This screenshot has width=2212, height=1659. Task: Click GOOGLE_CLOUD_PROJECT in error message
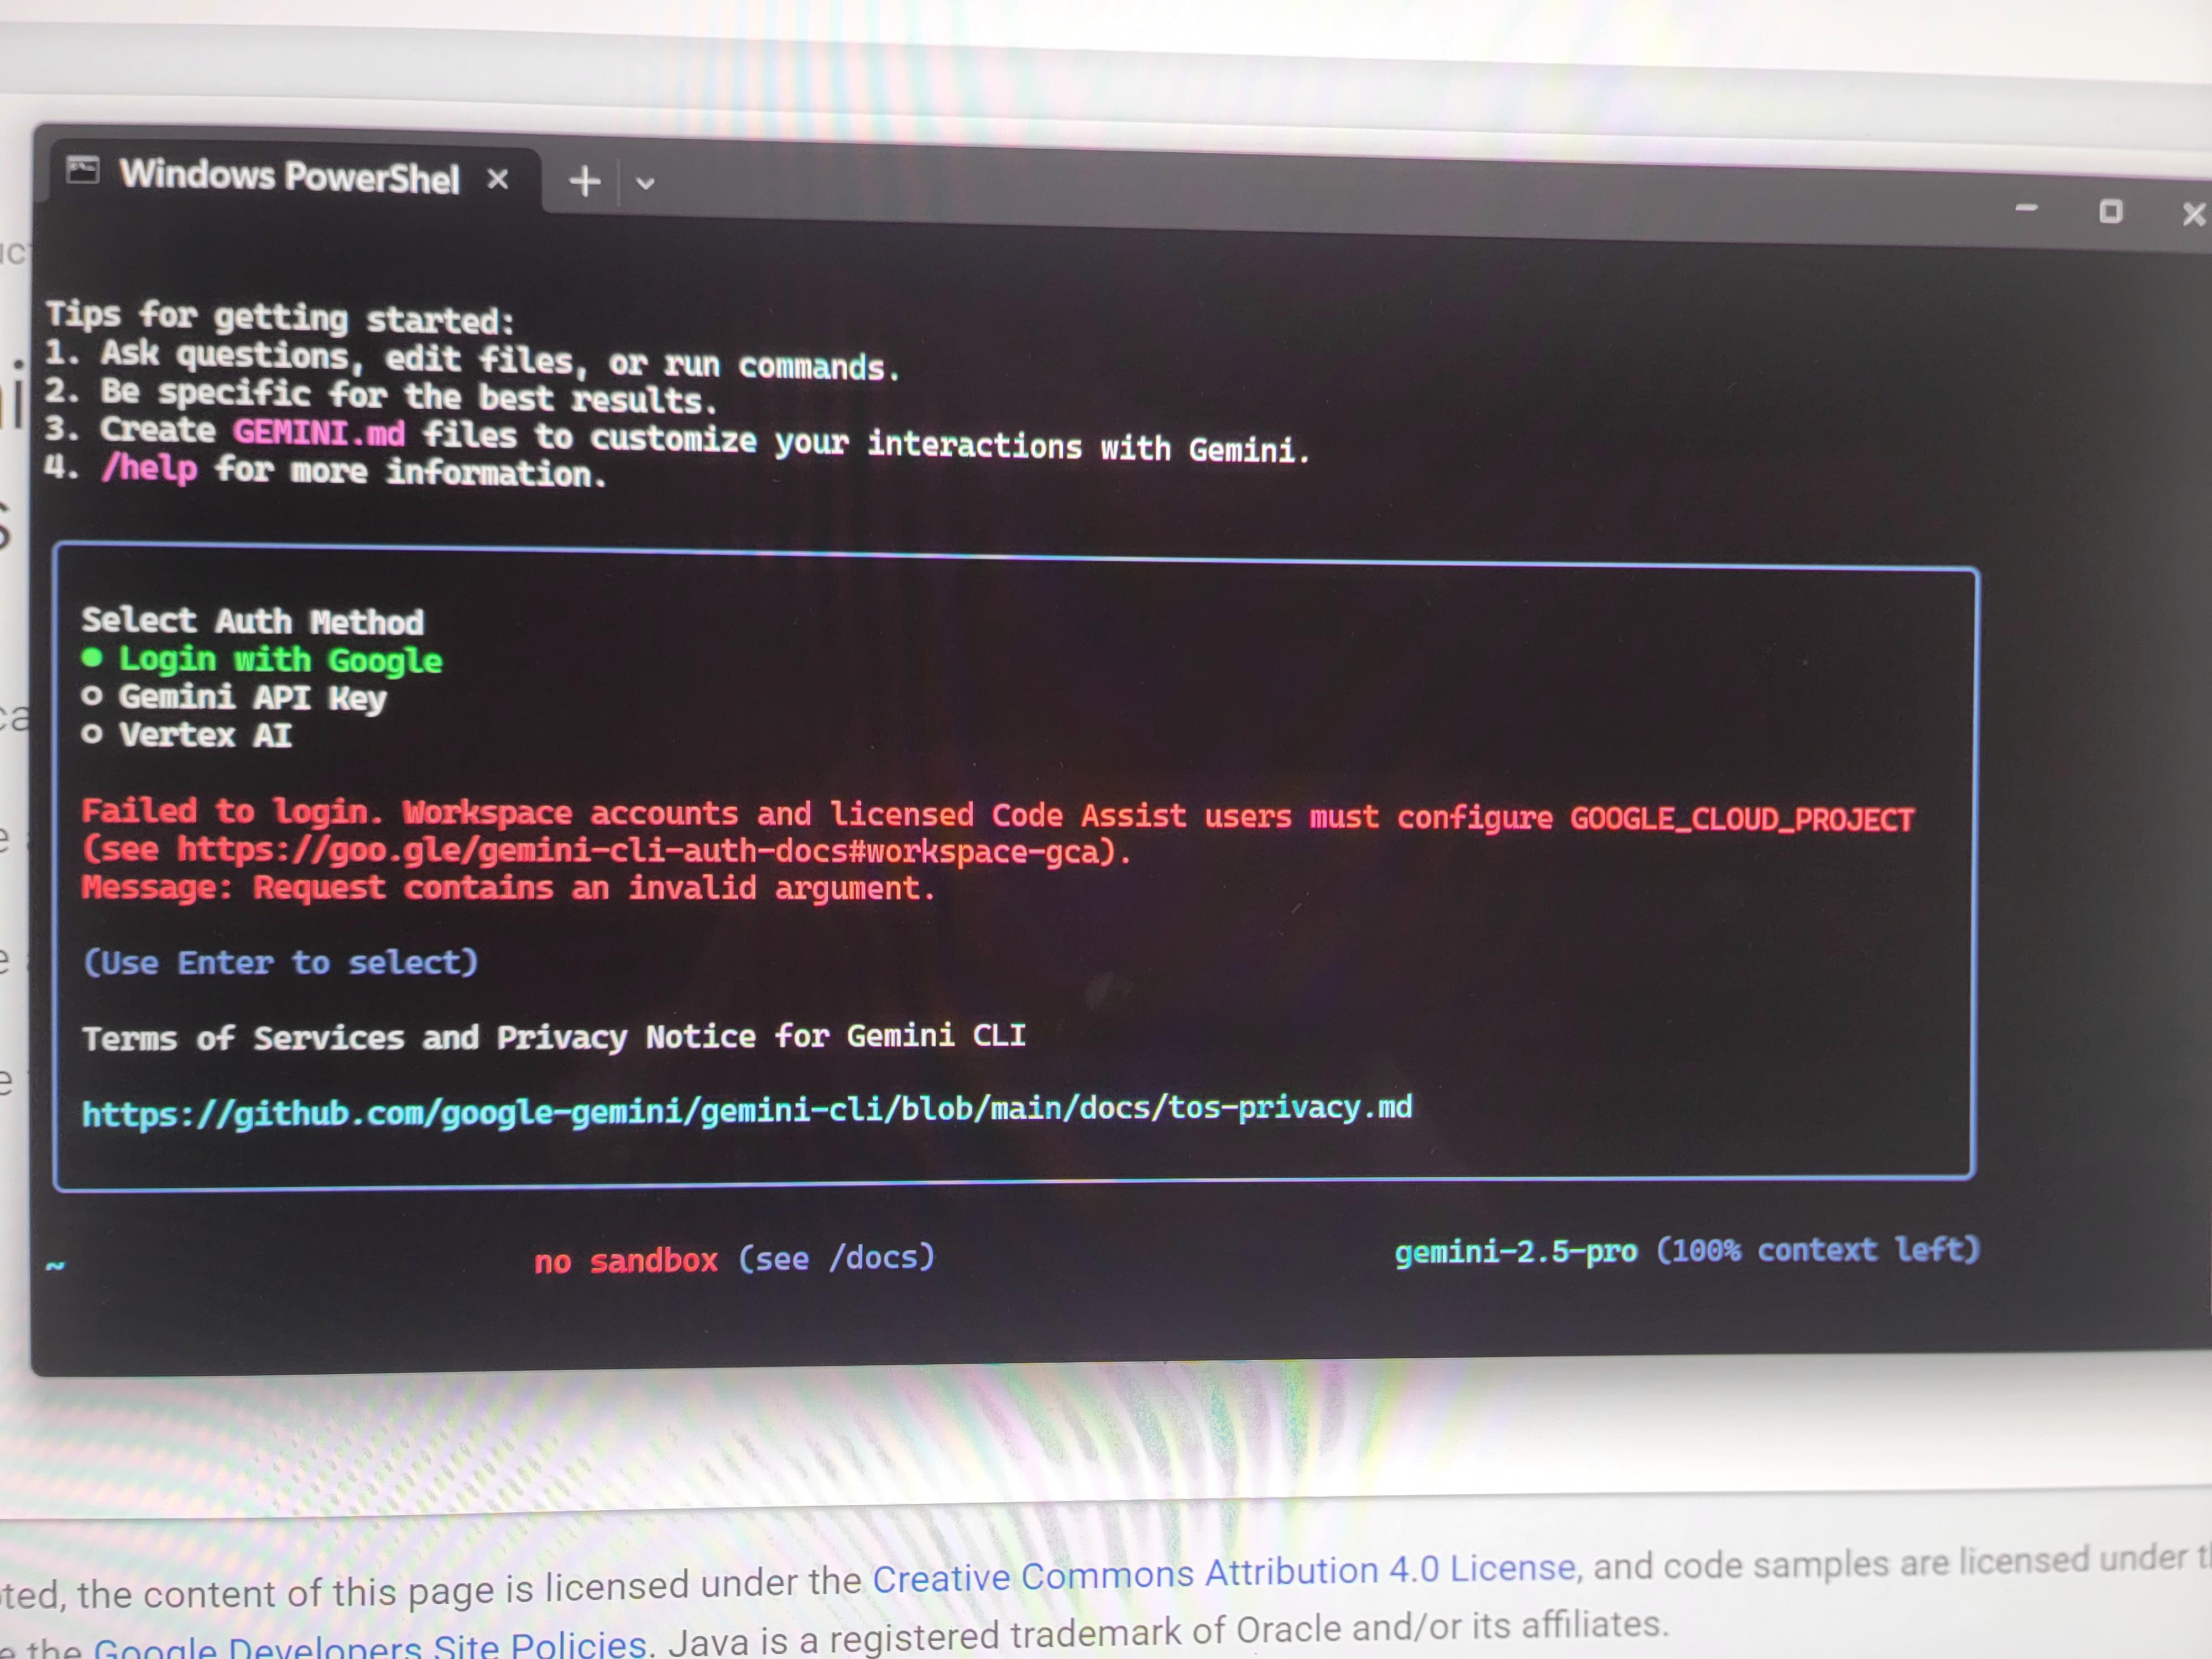point(1741,819)
